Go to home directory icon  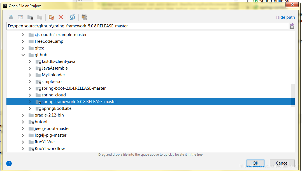click(x=11, y=17)
